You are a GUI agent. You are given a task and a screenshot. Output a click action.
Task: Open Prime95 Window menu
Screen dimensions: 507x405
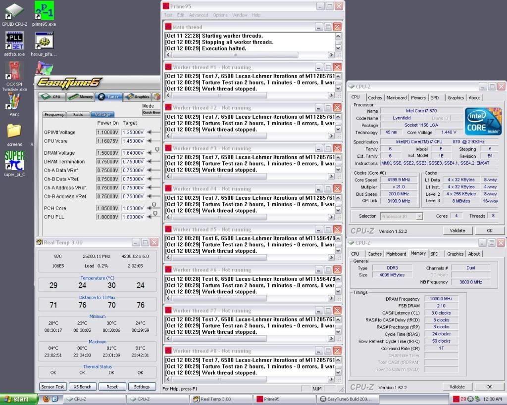240,15
